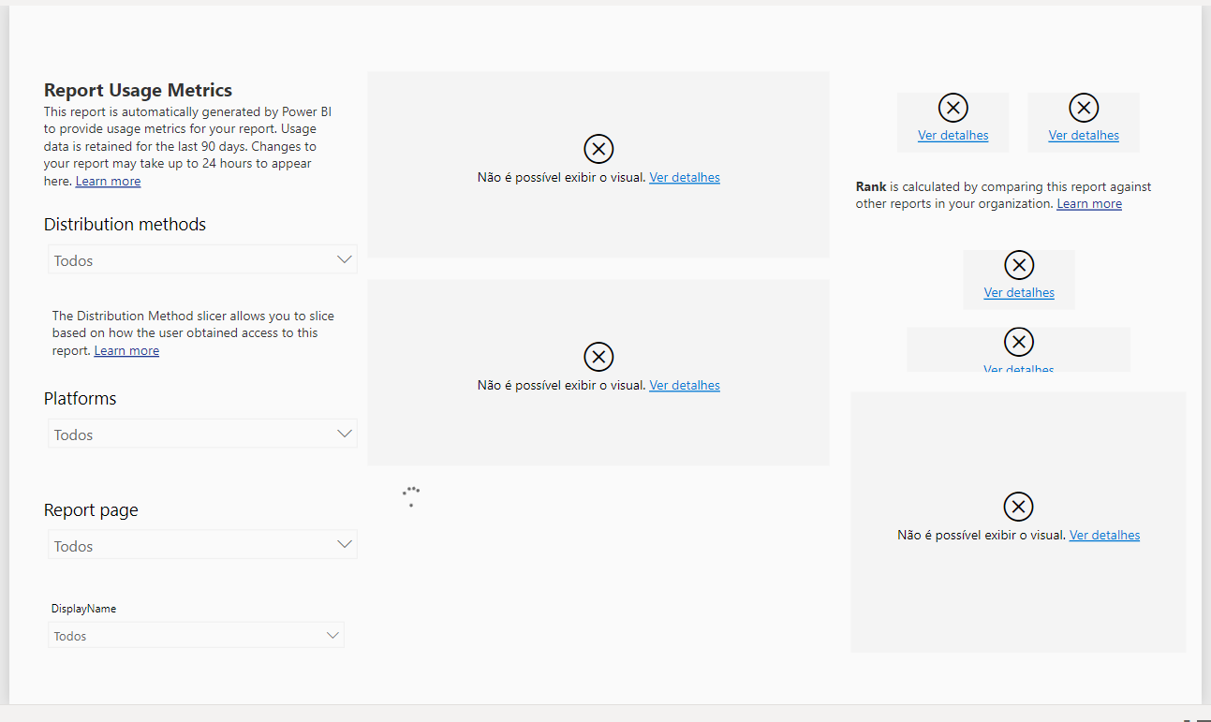Click the error icon in the card just below Rank description

(x=1019, y=266)
